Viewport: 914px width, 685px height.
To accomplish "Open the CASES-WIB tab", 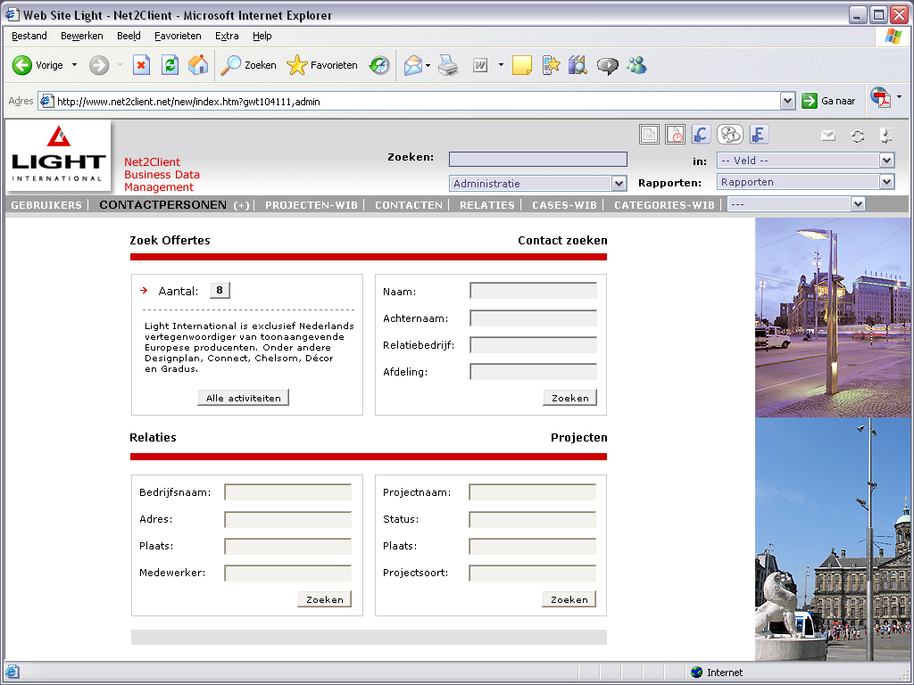I will [x=564, y=205].
